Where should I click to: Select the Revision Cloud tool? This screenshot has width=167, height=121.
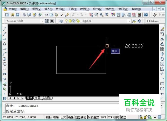coord(4,64)
